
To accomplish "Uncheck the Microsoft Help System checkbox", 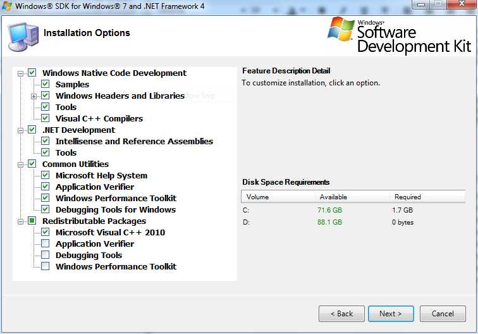I will pyautogui.click(x=45, y=175).
